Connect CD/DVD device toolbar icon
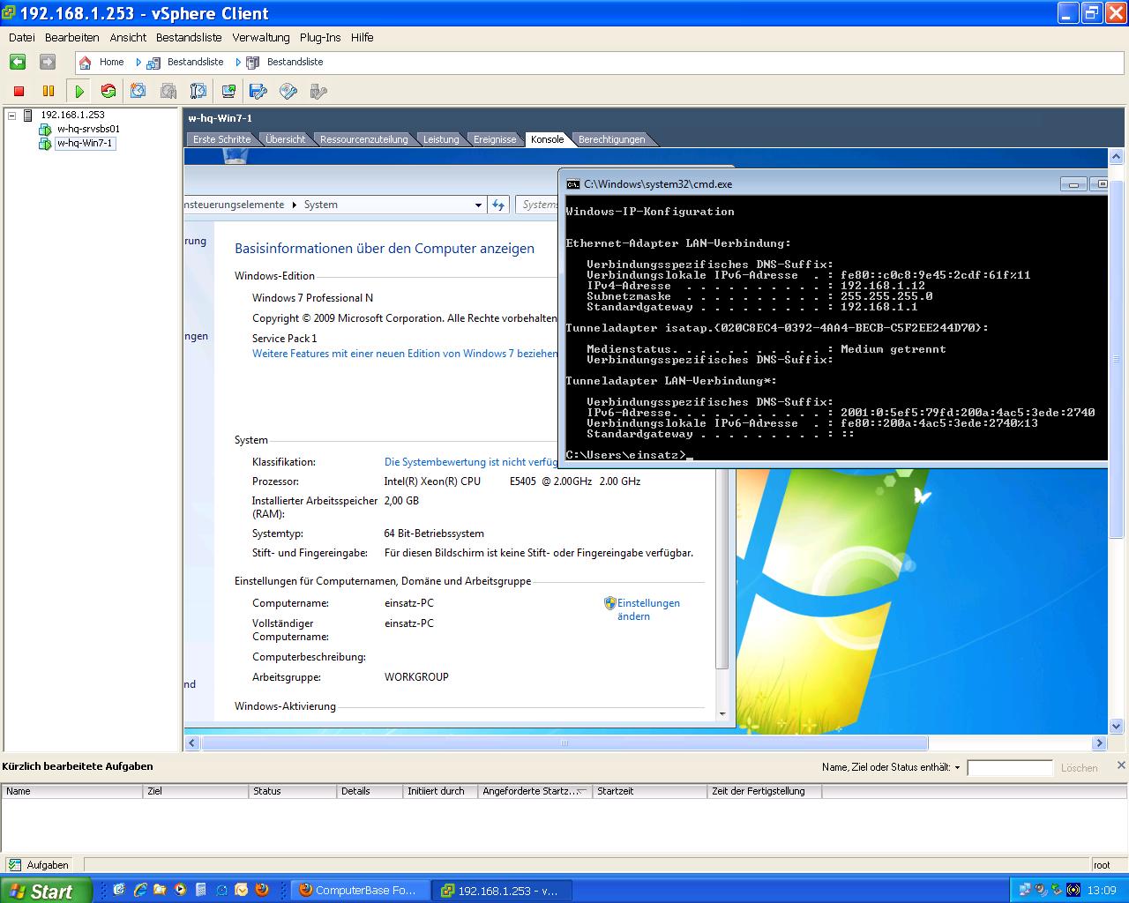1129x903 pixels. 288,91
